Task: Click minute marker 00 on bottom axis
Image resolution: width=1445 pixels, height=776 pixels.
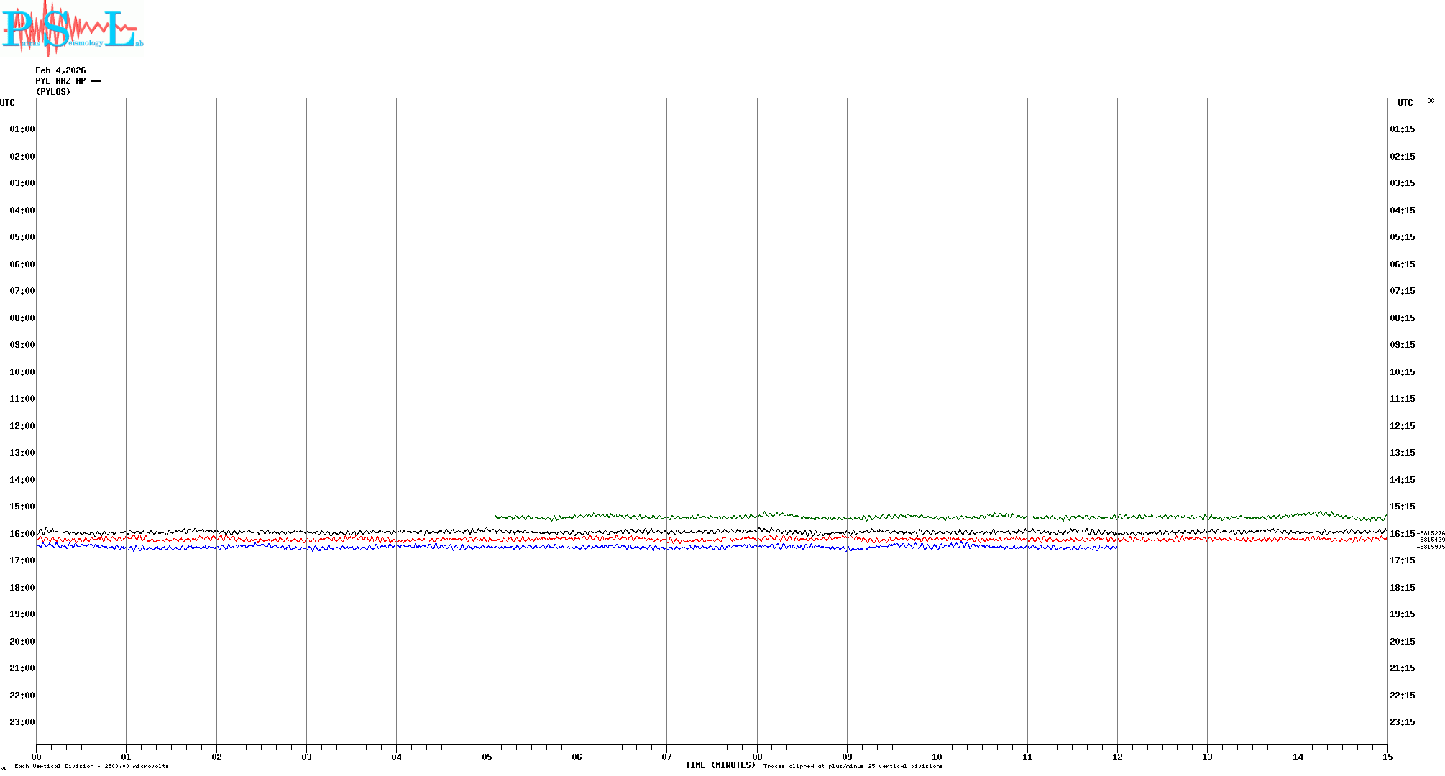Action: click(36, 757)
